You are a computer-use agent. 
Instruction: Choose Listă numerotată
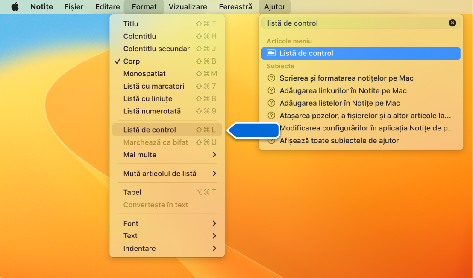167,111
